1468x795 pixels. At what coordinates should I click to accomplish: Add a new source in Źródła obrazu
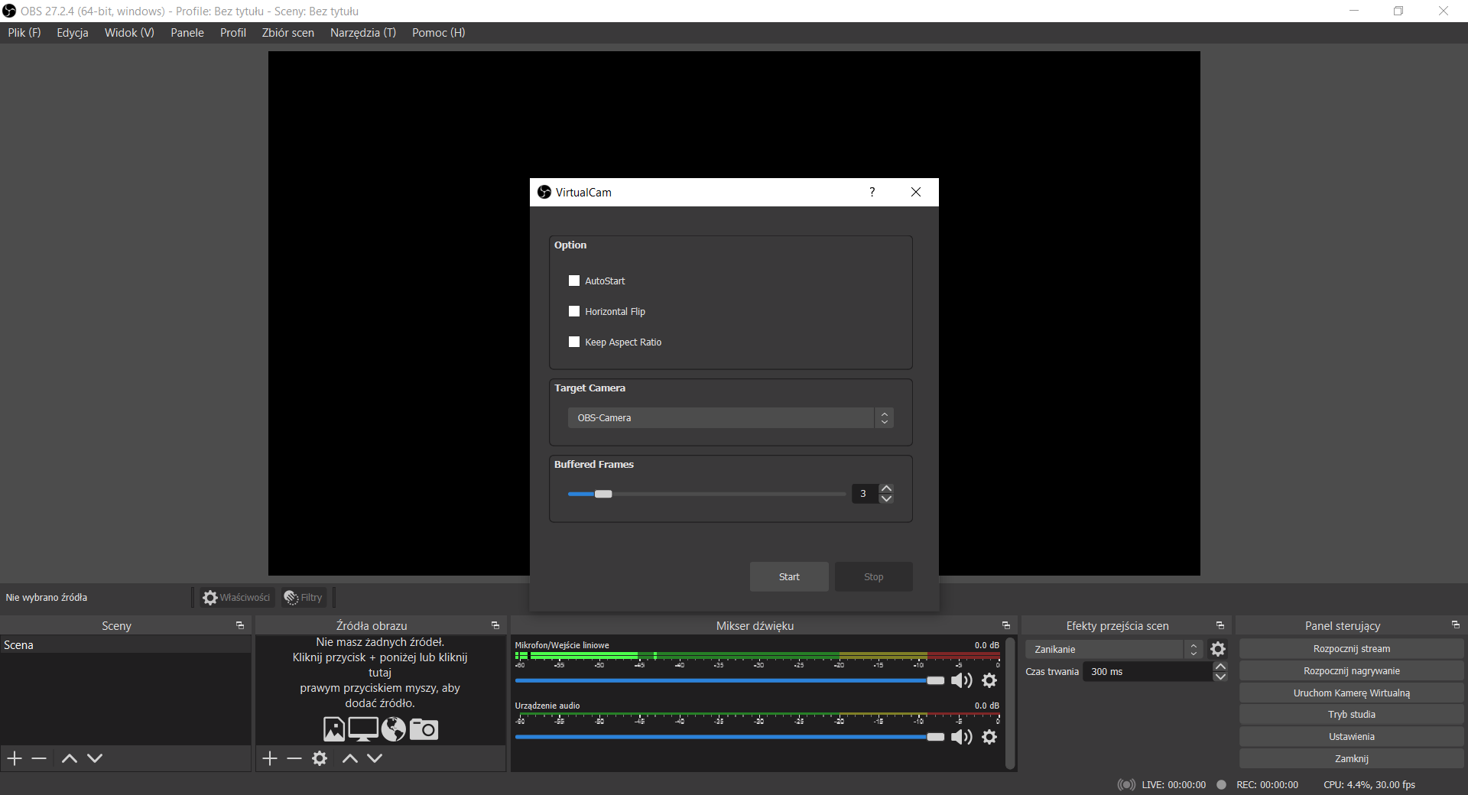pos(270,758)
